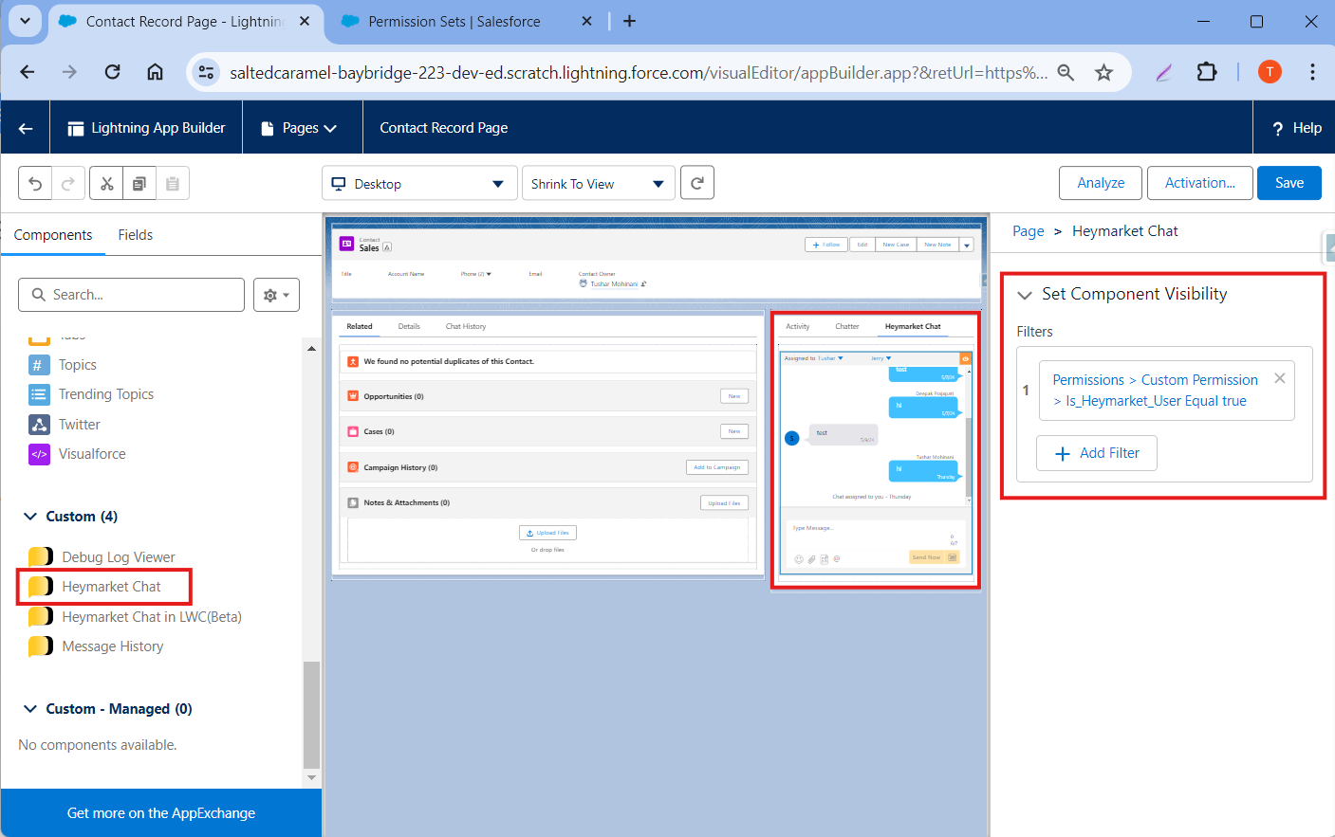Screen dimensions: 1335x837
Task: Open Desktop form factor dropdown
Action: click(x=419, y=184)
